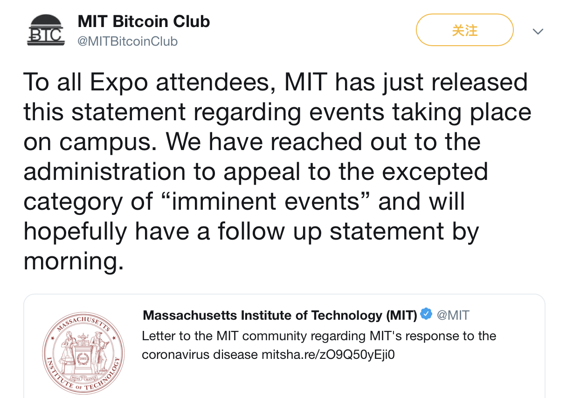Click the quoted tweet text about Letter to MIT community

(x=319, y=345)
